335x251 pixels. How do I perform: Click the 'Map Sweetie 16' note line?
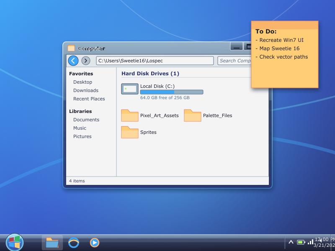pos(278,49)
